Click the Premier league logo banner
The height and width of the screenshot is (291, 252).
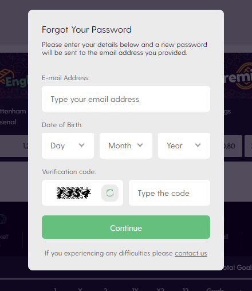[238, 76]
